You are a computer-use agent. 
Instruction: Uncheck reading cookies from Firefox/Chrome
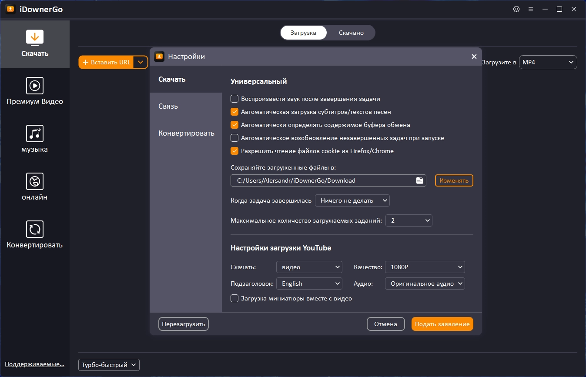click(234, 151)
